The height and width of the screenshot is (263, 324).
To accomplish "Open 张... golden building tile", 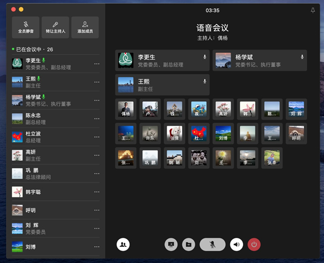I will pos(126,158).
